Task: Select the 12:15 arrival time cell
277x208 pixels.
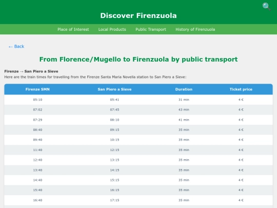Action: pyautogui.click(x=114, y=150)
